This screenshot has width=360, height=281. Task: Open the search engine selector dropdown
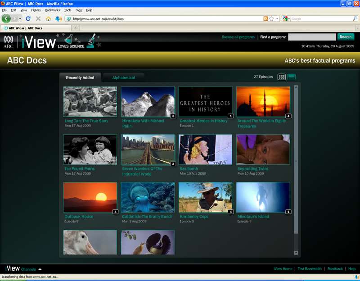pos(286,18)
